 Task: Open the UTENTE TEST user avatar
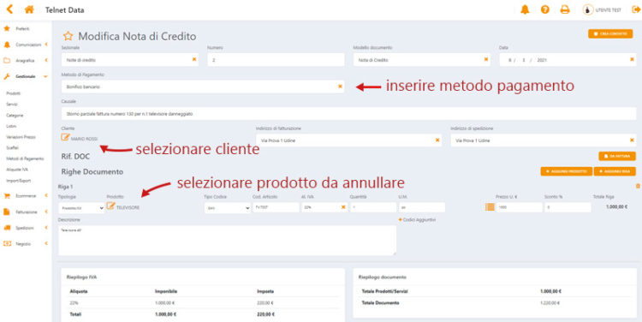coord(588,9)
